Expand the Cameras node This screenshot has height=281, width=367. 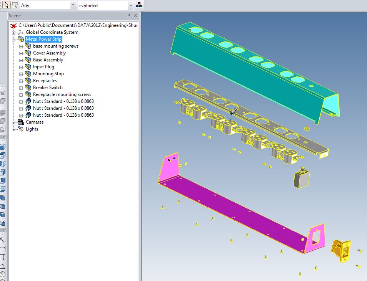click(x=14, y=122)
